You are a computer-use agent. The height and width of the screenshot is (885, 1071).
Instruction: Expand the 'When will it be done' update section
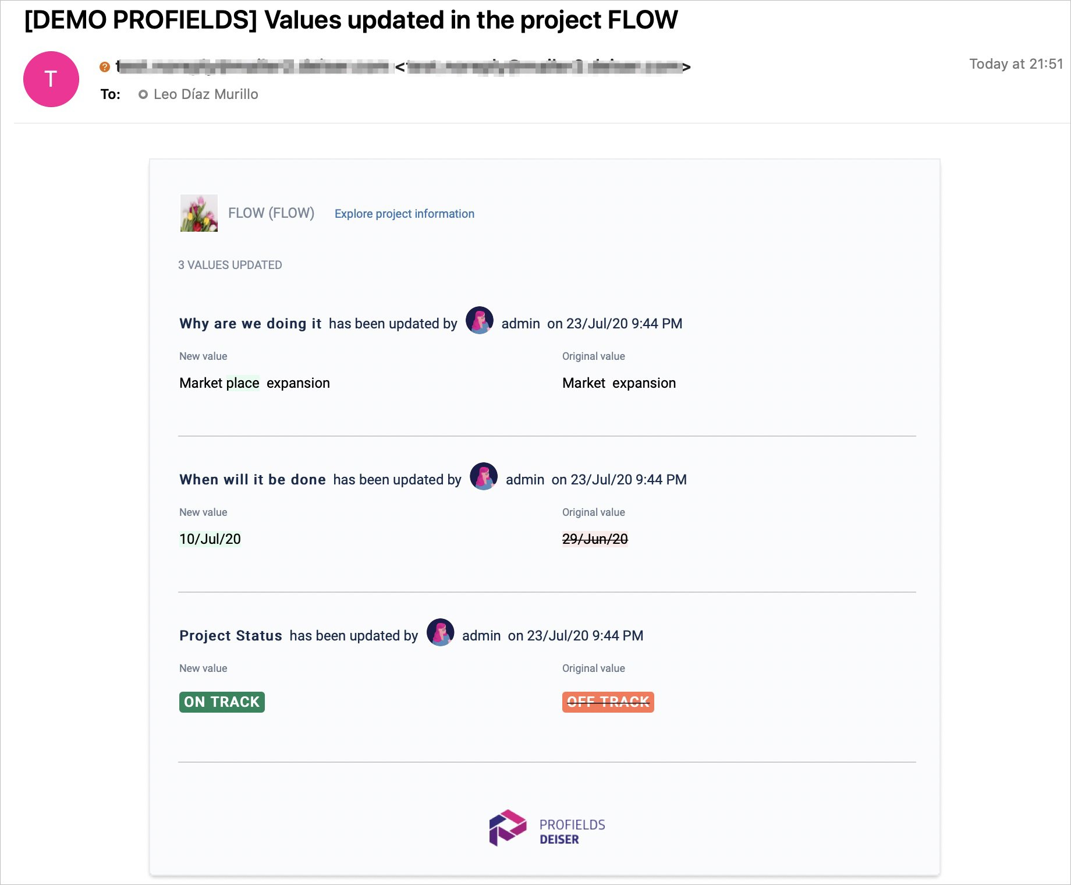pyautogui.click(x=252, y=479)
